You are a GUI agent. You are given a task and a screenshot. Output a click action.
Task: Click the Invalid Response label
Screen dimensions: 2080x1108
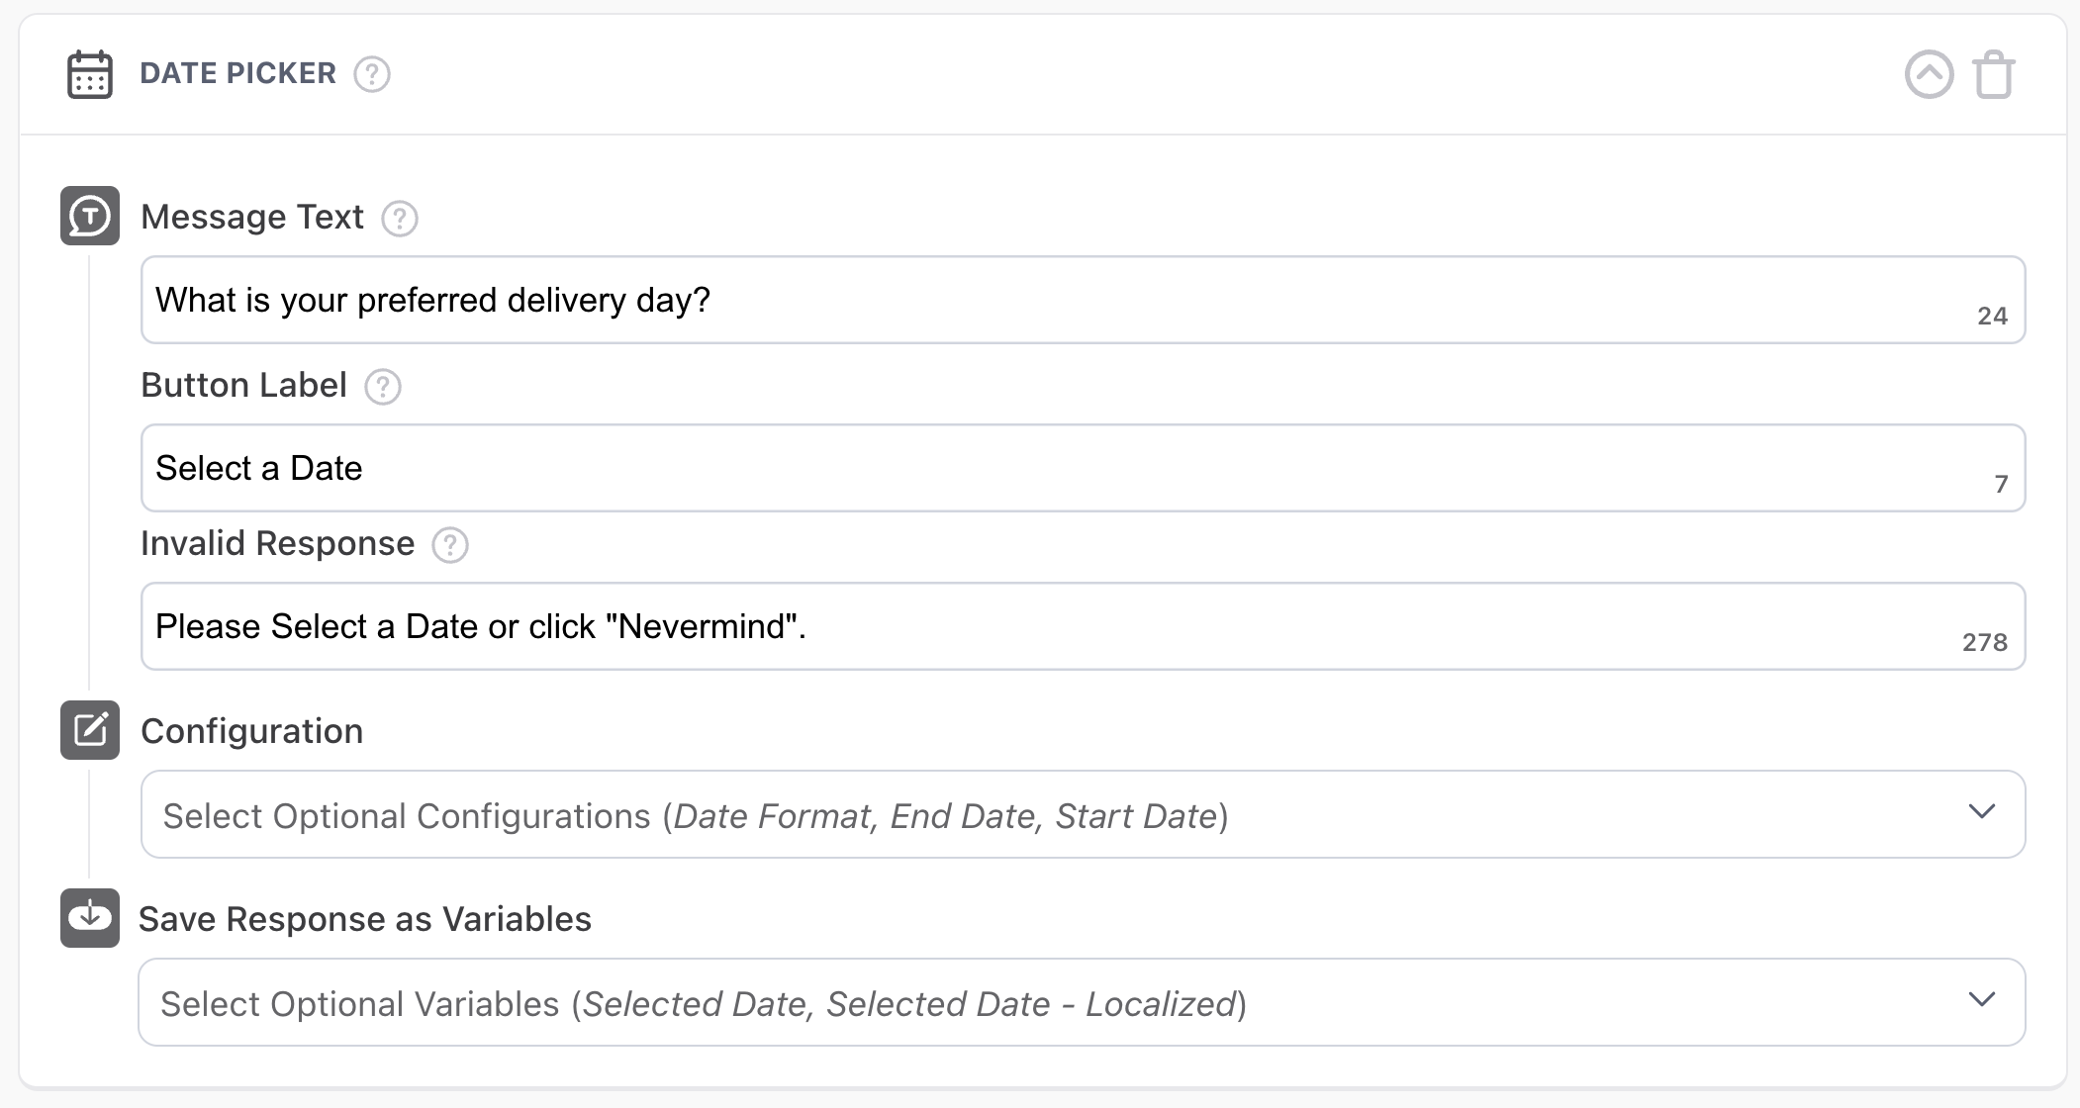[x=277, y=543]
